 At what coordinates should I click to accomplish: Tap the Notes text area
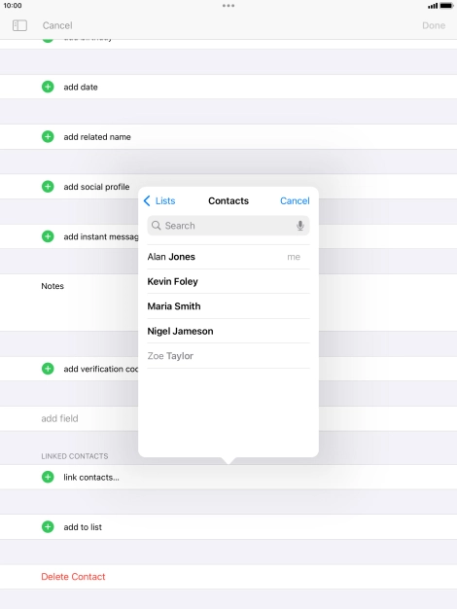click(x=228, y=303)
